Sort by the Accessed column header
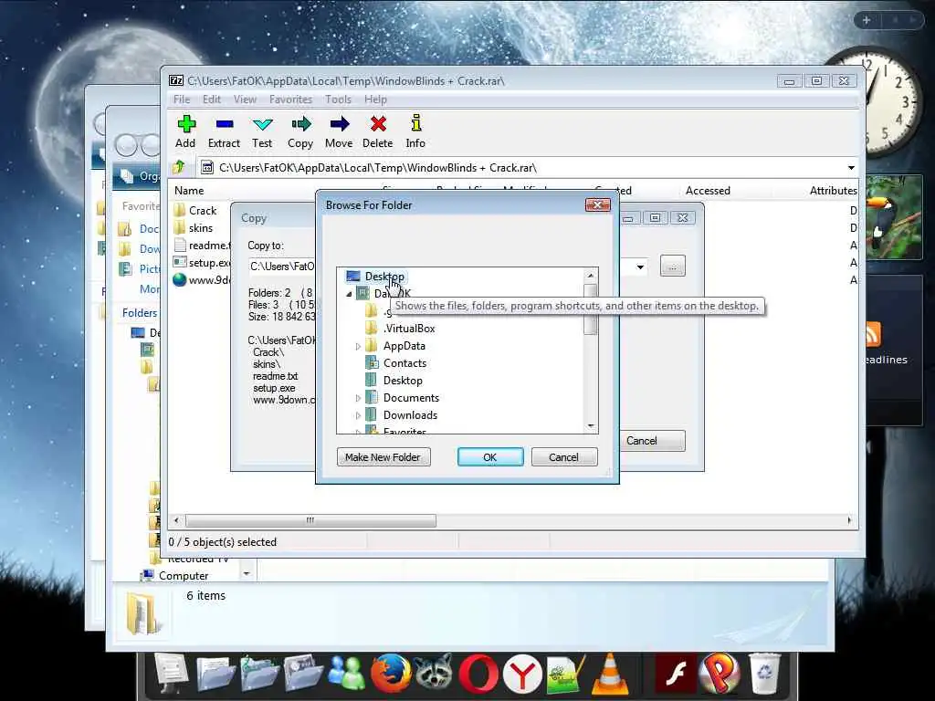The width and height of the screenshot is (935, 701). coord(708,191)
